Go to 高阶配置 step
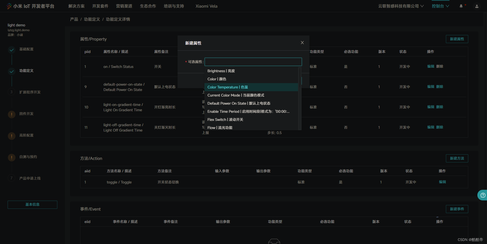The width and height of the screenshot is (487, 244). [26, 135]
